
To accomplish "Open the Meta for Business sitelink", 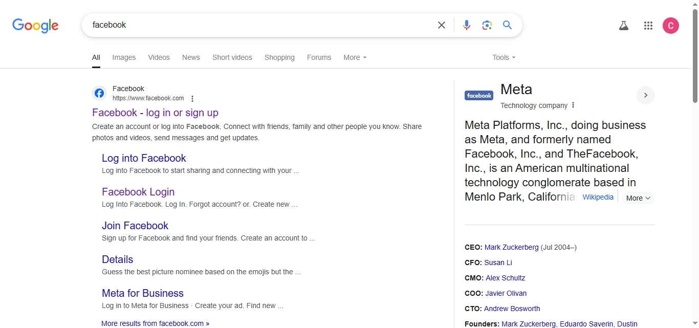I will (143, 293).
